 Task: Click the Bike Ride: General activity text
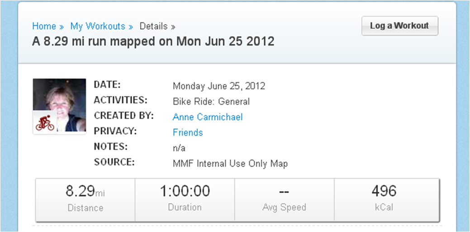click(211, 102)
